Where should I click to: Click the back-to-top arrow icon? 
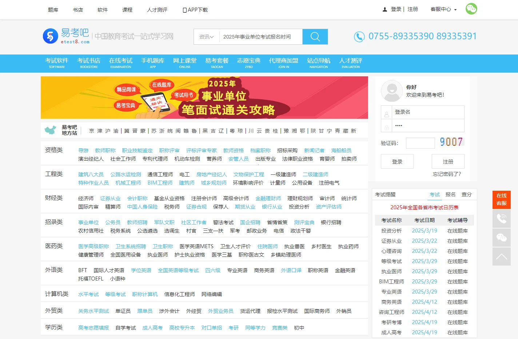502,257
